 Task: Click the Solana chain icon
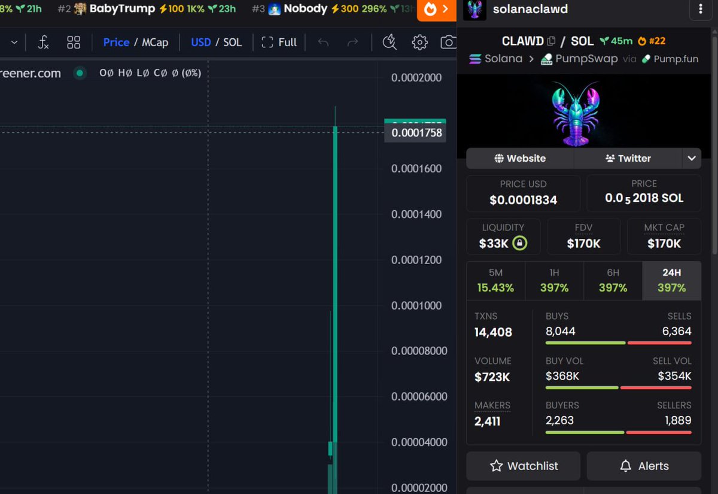tap(474, 59)
